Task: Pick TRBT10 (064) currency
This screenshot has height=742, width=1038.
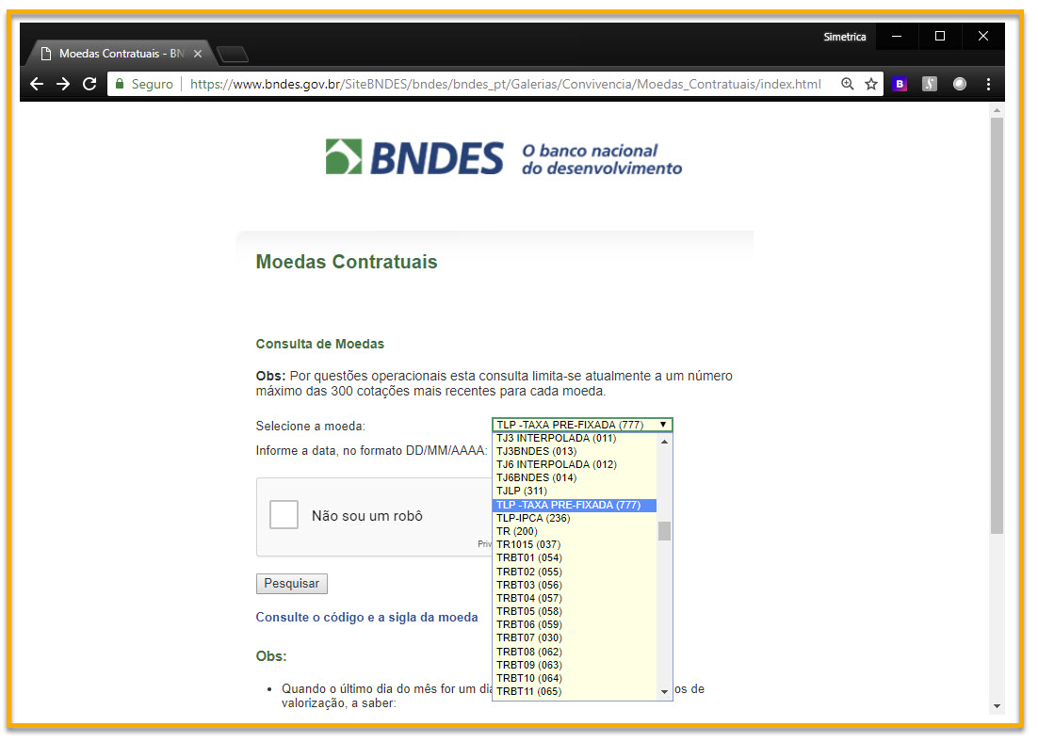Action: (x=575, y=679)
